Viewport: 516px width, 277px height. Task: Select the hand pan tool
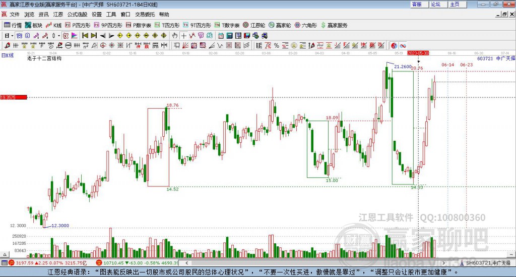click(x=175, y=36)
